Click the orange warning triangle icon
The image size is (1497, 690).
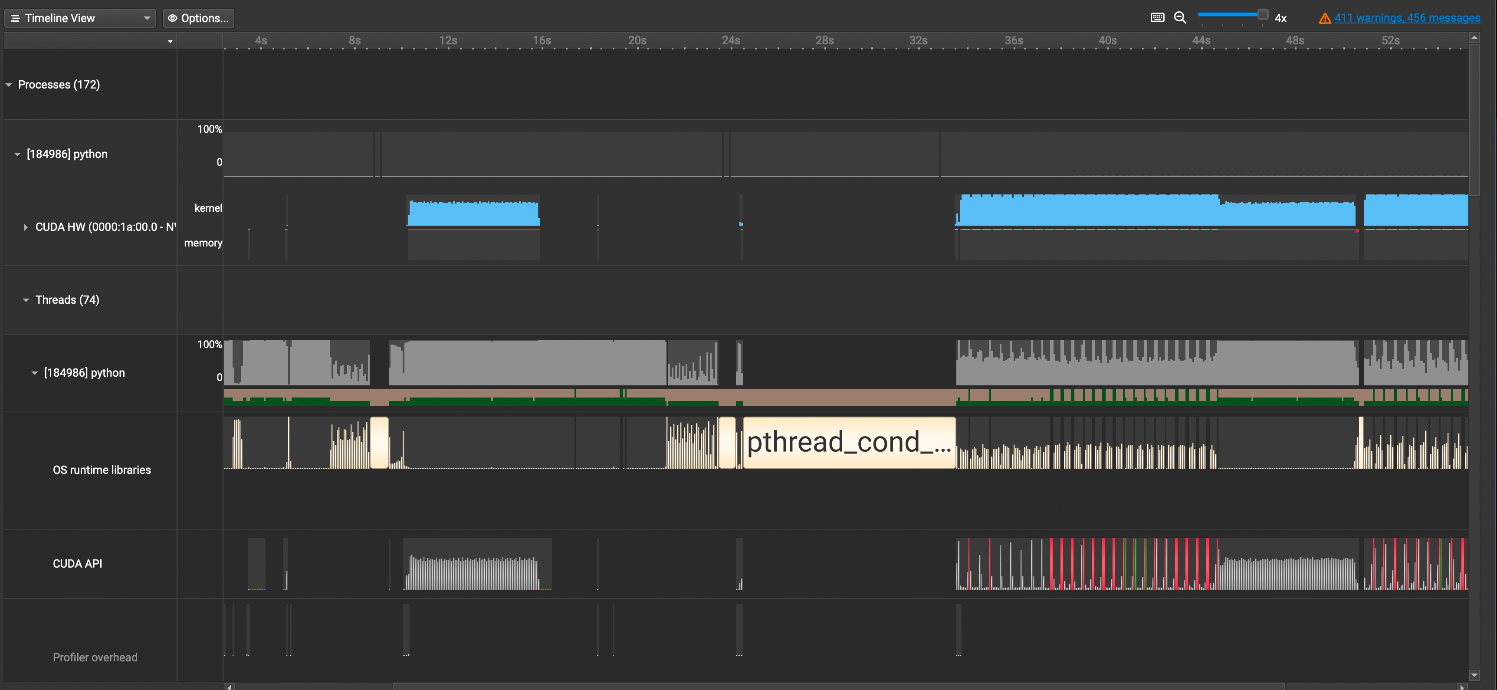coord(1324,19)
